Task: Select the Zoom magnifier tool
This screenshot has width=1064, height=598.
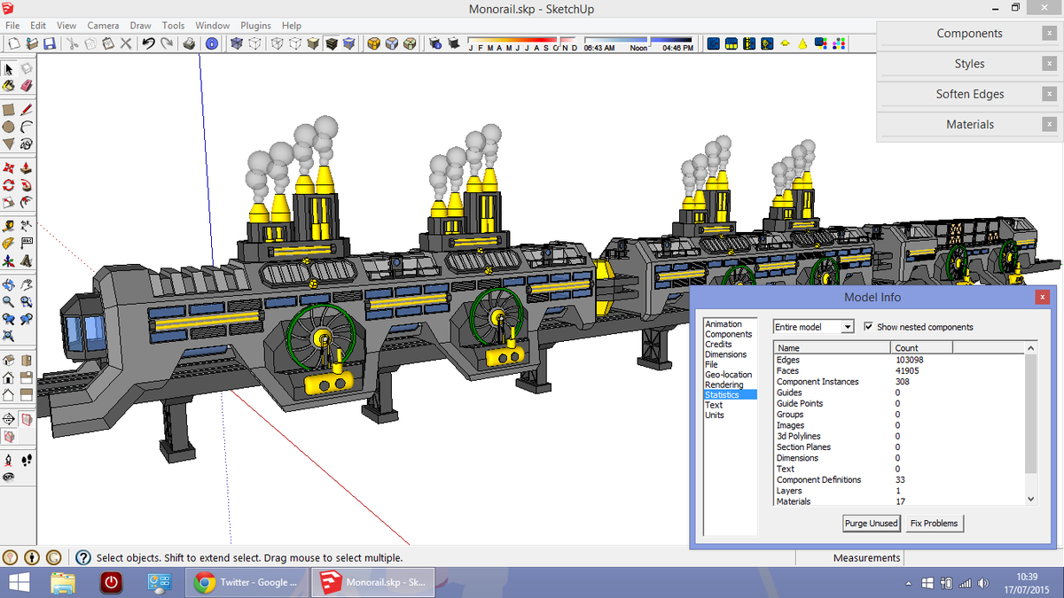Action: click(x=8, y=302)
